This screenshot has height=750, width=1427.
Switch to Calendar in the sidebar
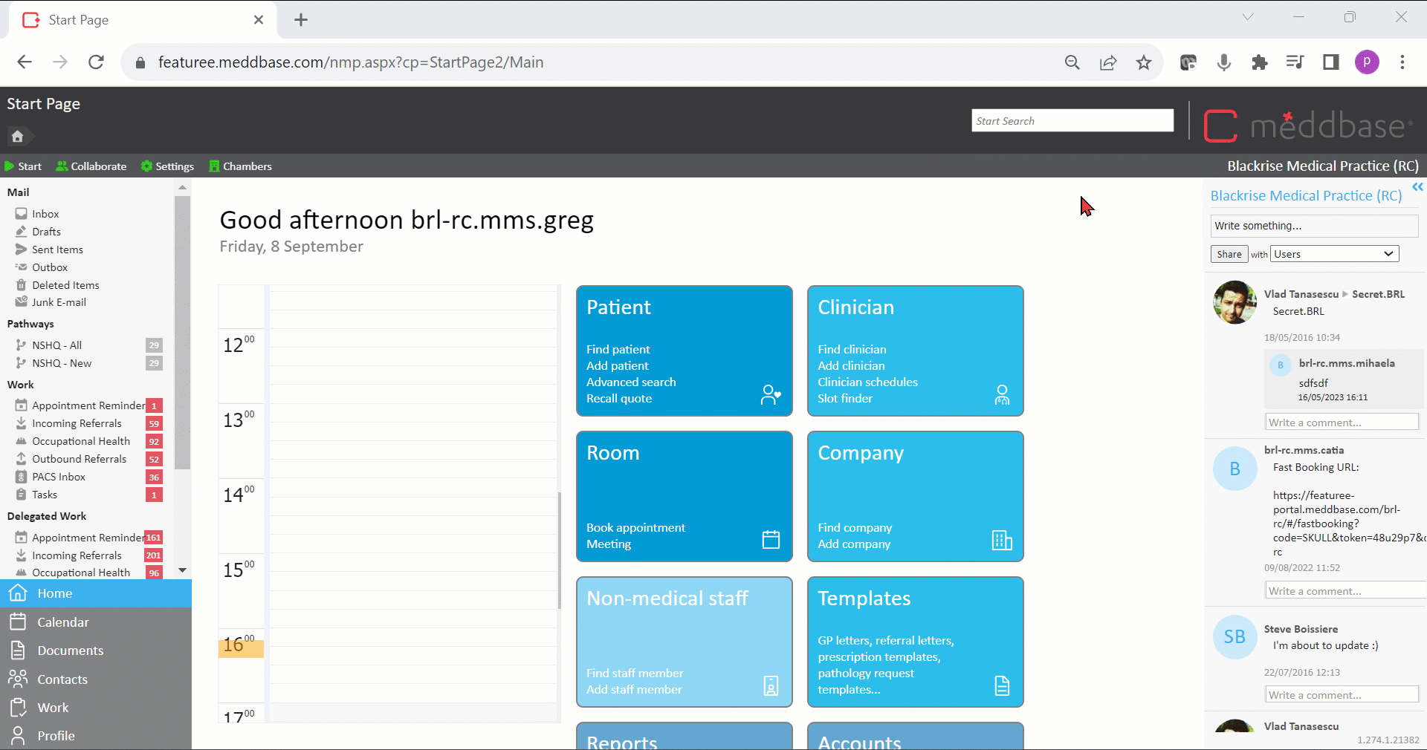(63, 622)
